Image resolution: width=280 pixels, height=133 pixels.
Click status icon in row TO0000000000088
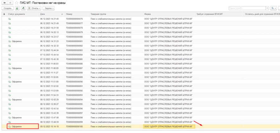pyautogui.click(x=9, y=73)
